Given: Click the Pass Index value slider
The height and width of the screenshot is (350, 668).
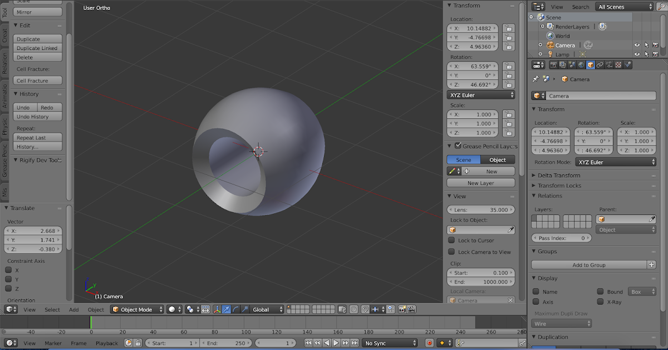Looking at the screenshot, I should click(x=562, y=238).
